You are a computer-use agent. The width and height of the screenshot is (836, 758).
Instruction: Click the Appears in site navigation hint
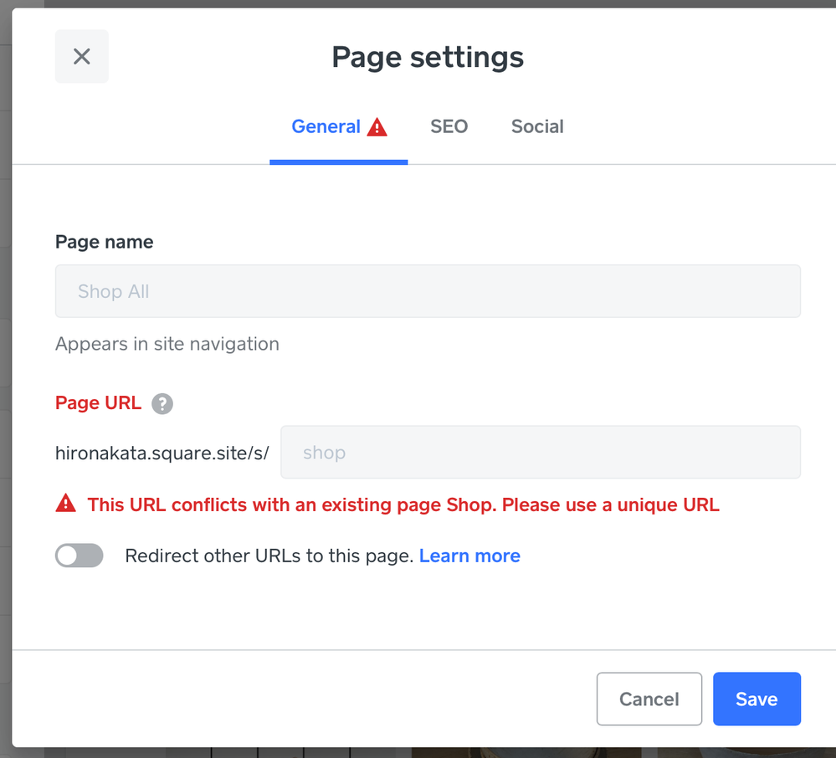coord(167,344)
